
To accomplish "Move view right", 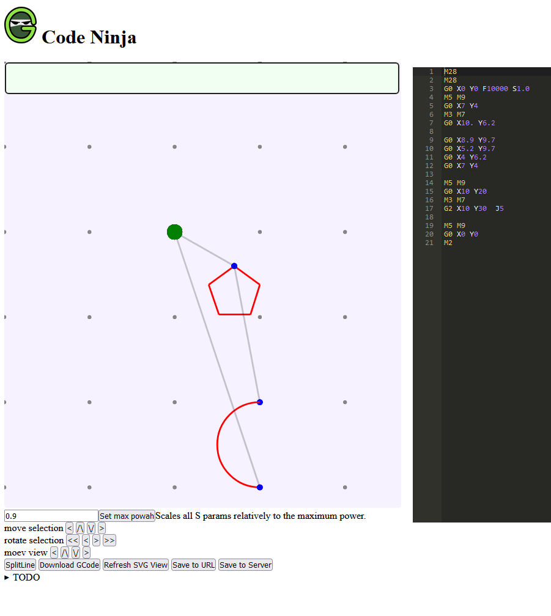I will (86, 552).
